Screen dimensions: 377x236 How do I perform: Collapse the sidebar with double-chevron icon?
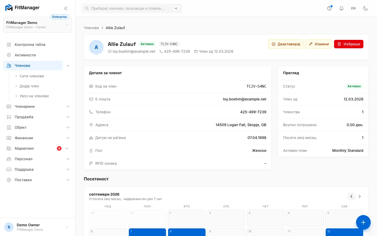click(x=66, y=8)
